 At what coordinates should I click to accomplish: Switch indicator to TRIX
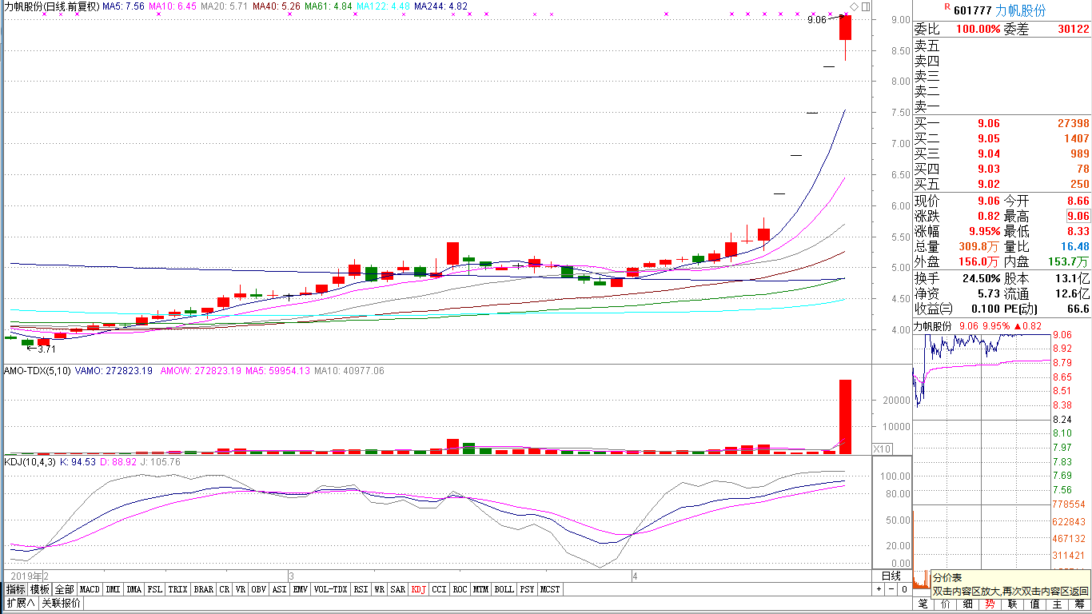point(177,589)
